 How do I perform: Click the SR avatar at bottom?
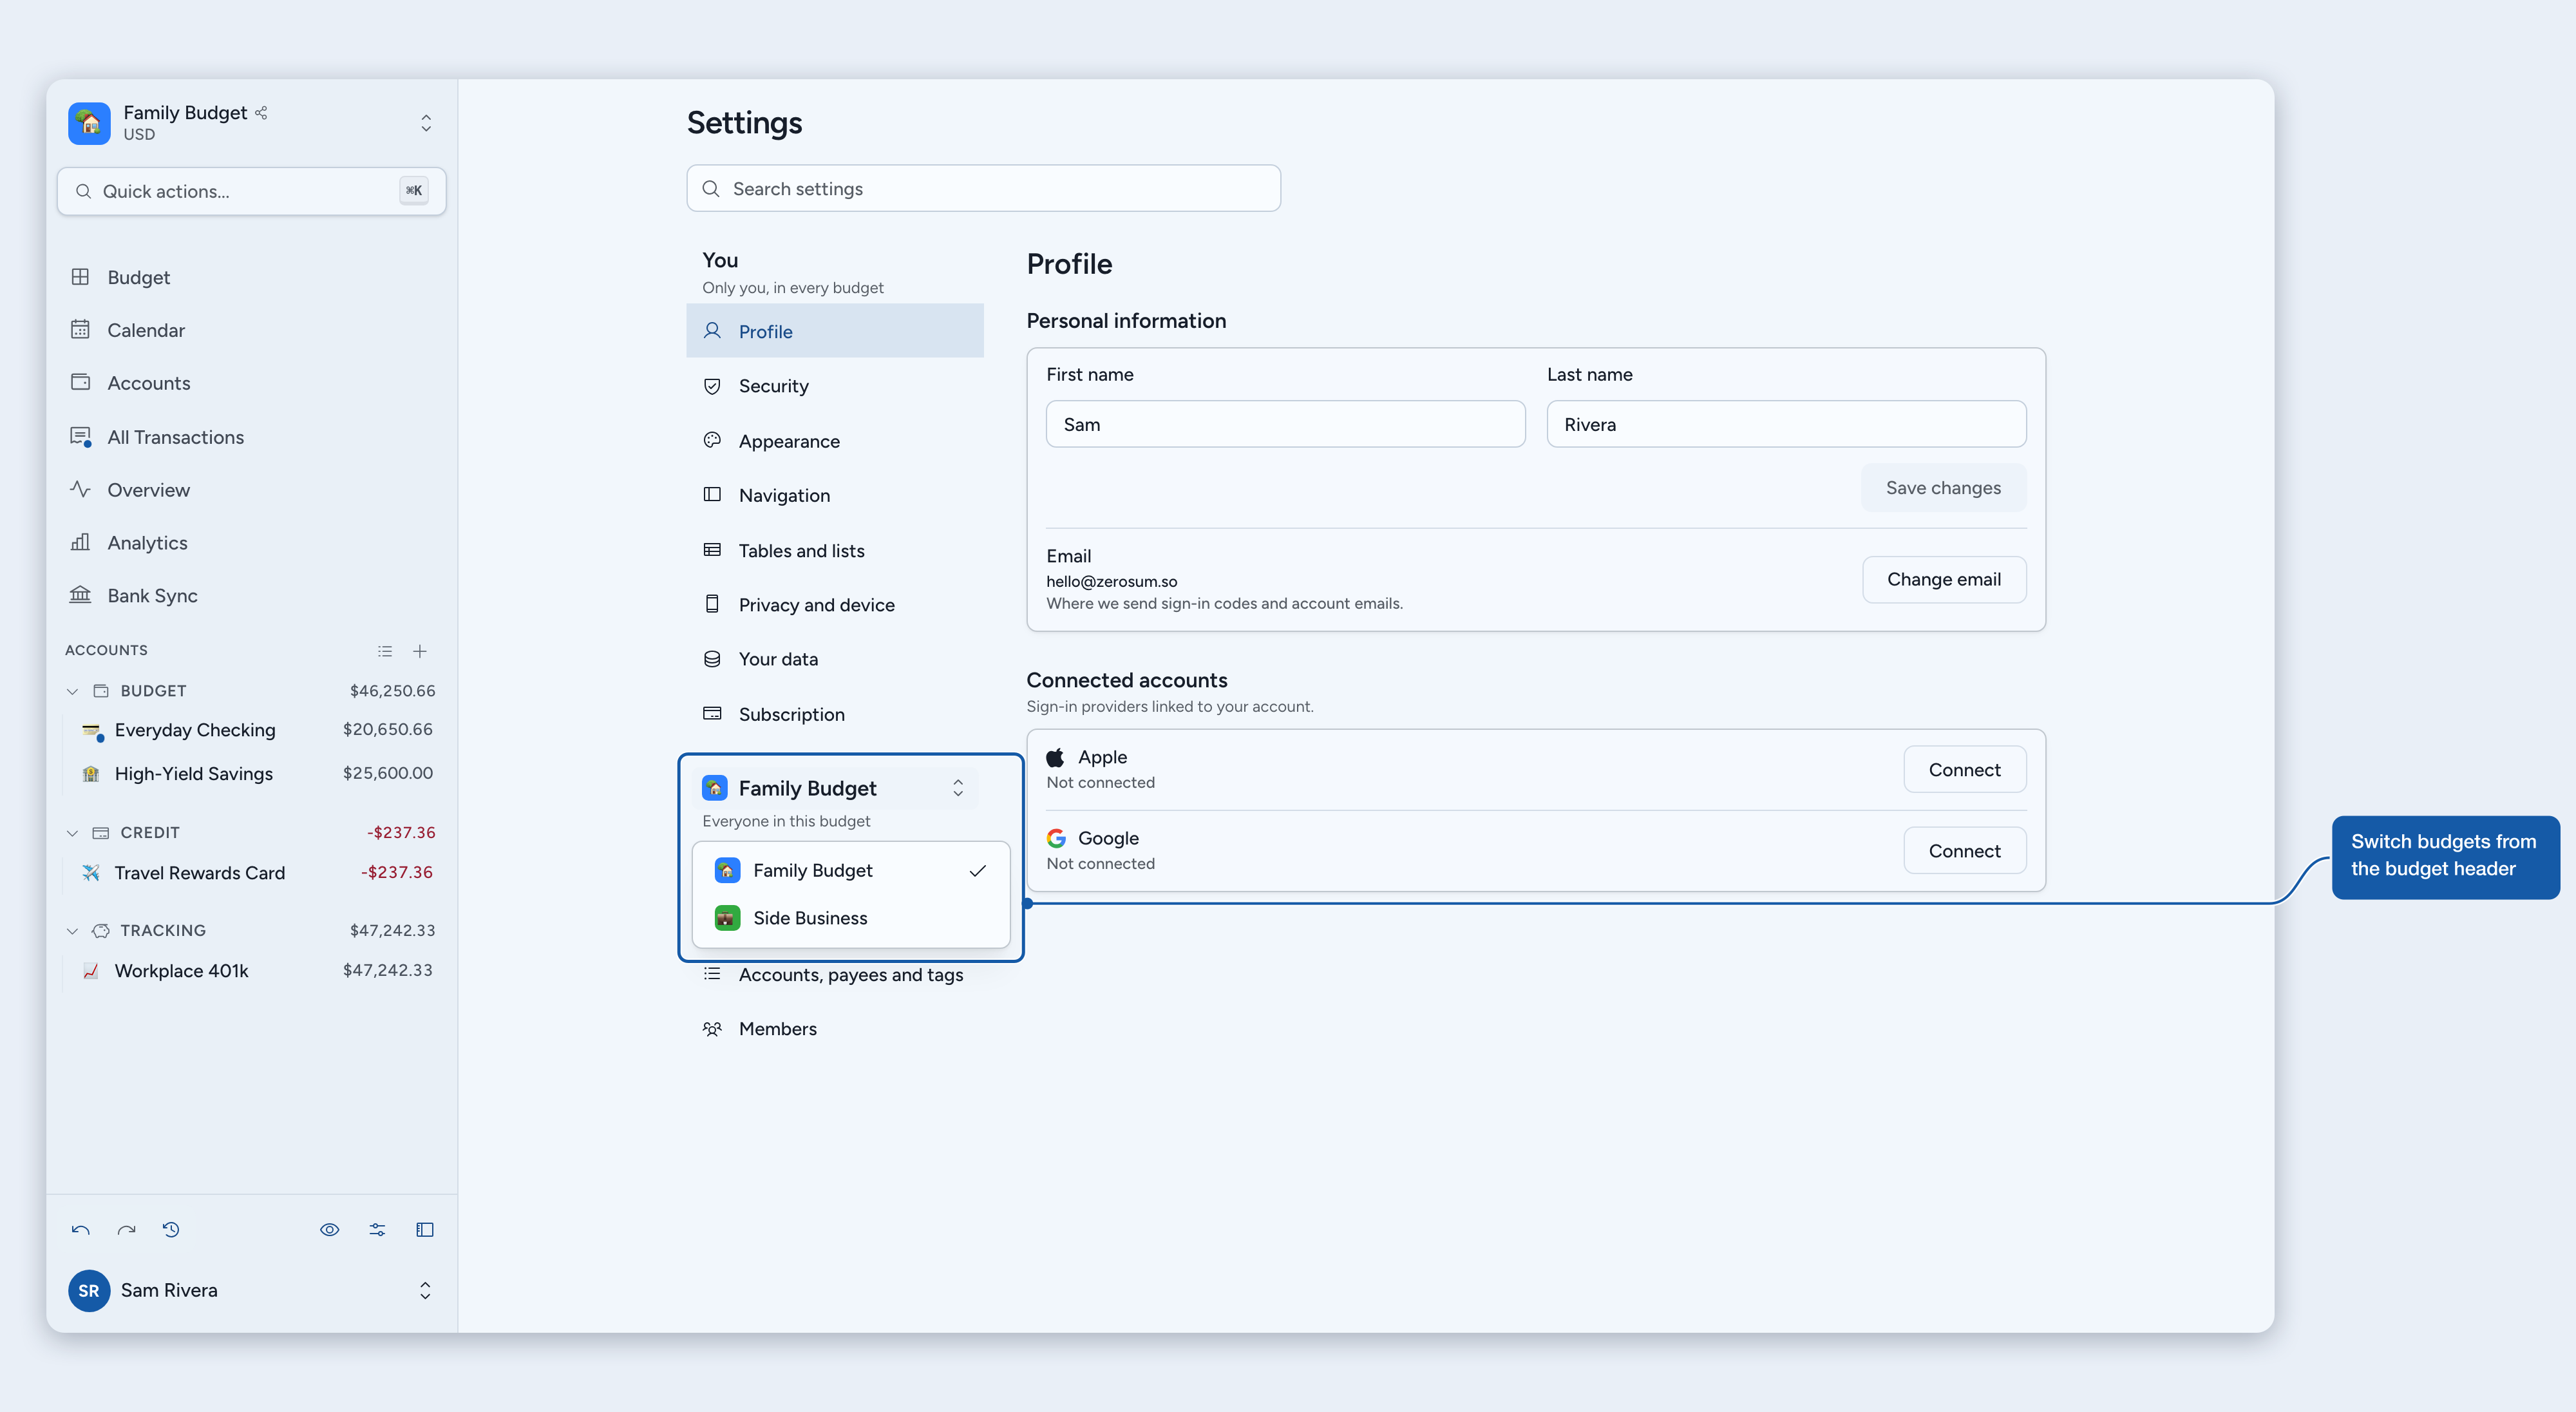[89, 1290]
